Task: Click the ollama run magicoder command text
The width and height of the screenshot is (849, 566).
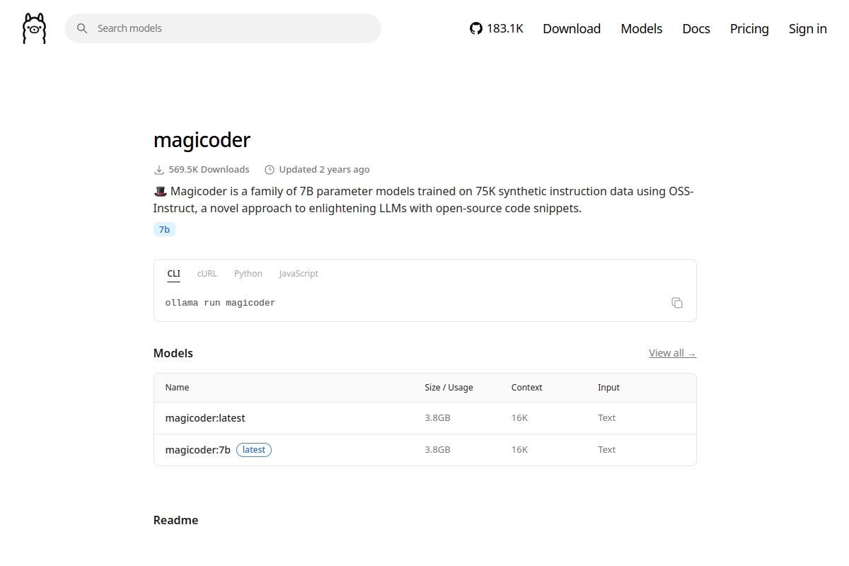Action: pos(220,303)
